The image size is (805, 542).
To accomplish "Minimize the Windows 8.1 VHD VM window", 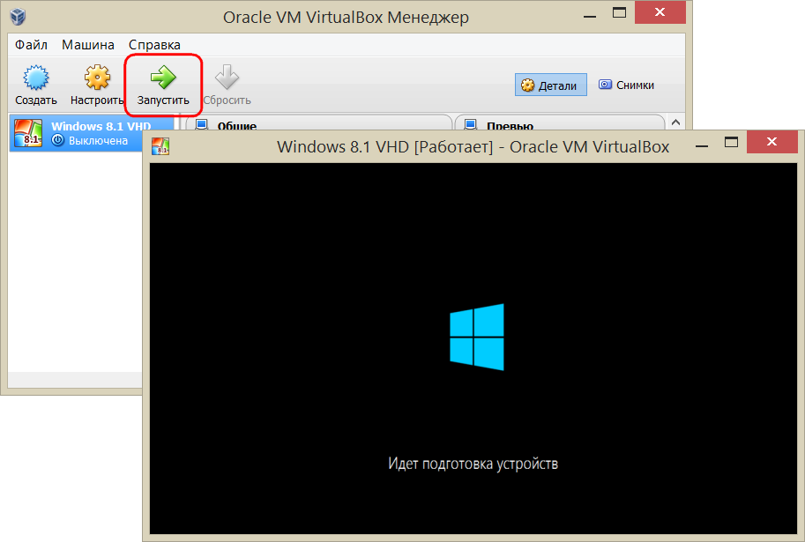I will tap(702, 146).
